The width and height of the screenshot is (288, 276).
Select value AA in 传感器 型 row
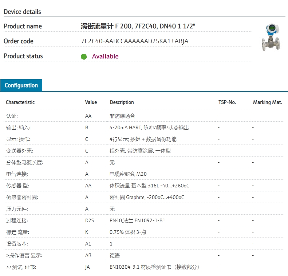pyautogui.click(x=88, y=186)
